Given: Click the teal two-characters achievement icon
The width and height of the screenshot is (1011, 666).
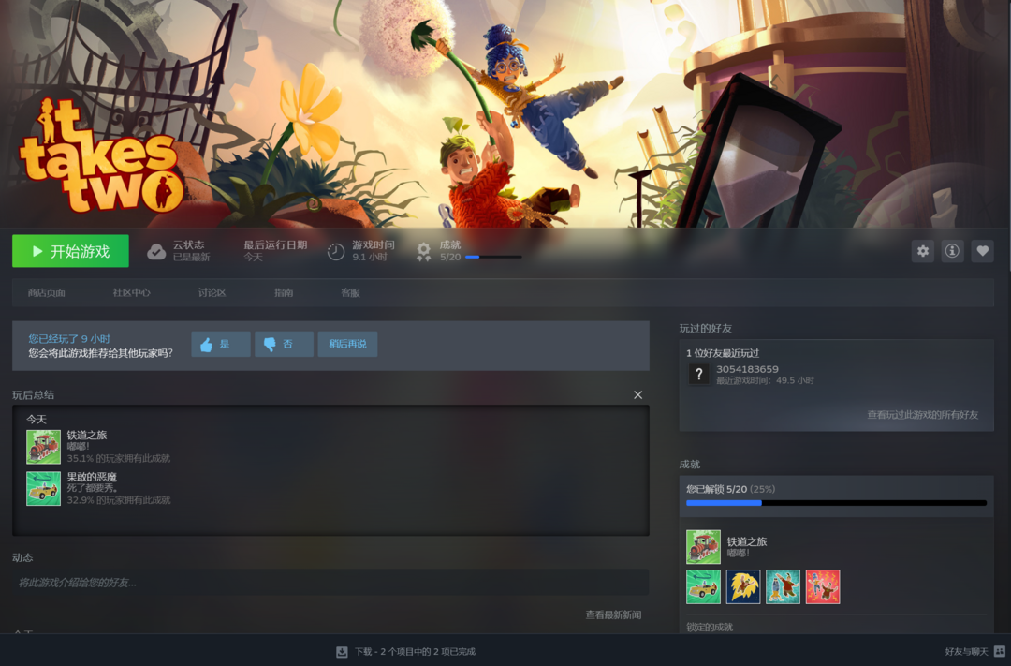Looking at the screenshot, I should 783,586.
